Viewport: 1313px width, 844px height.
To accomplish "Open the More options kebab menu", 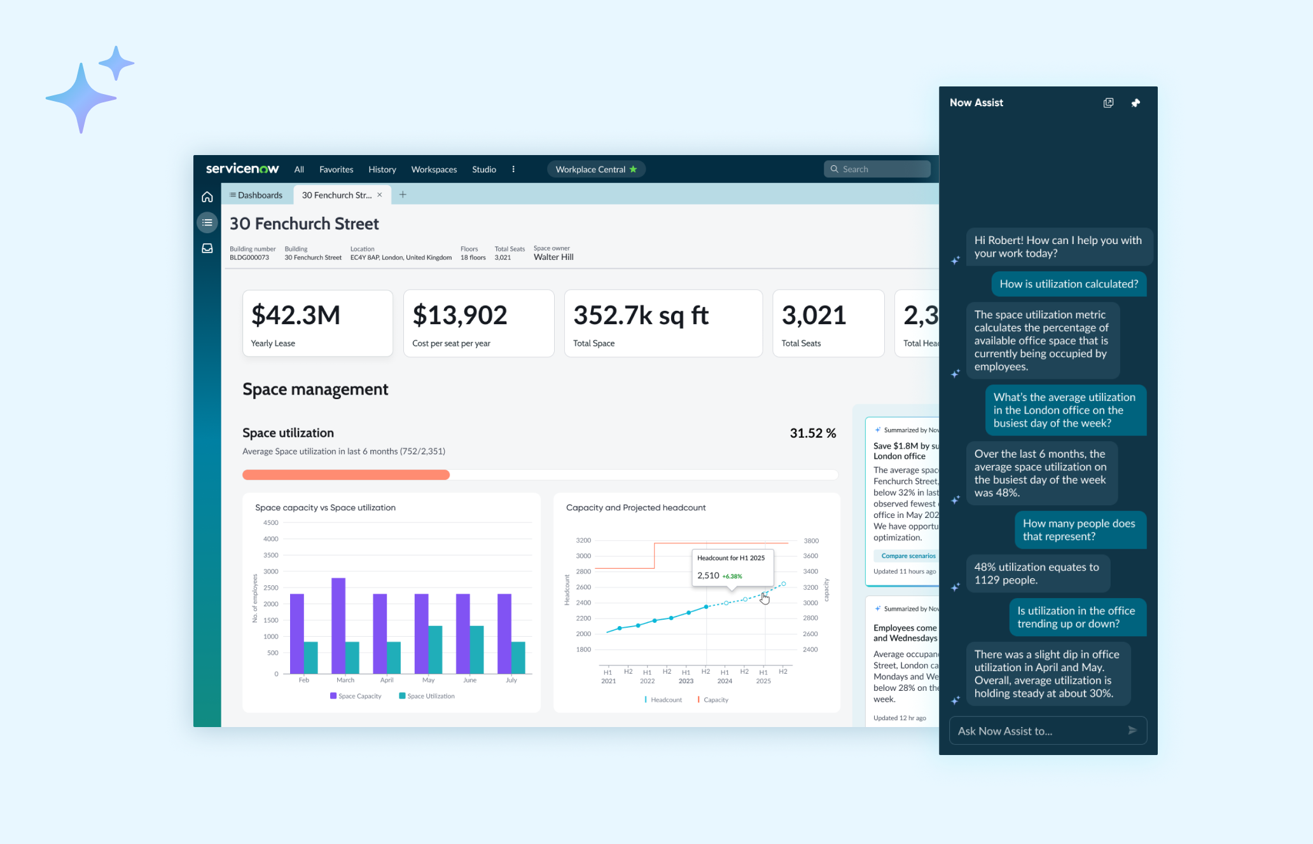I will click(513, 169).
